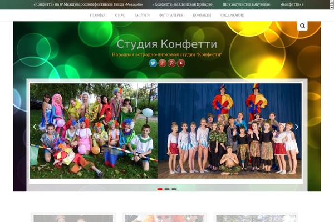Screen dimensions: 334x222
Task: Select the second slider dot
Action: (x=167, y=189)
